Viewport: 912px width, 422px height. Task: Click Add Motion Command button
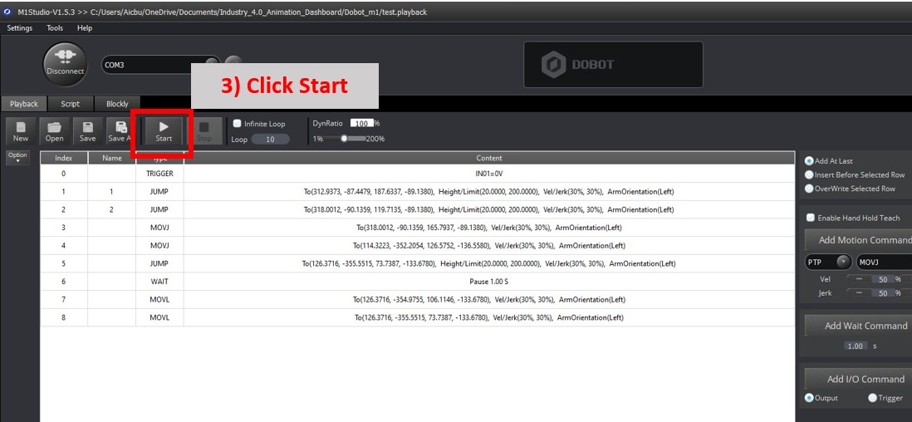(859, 240)
